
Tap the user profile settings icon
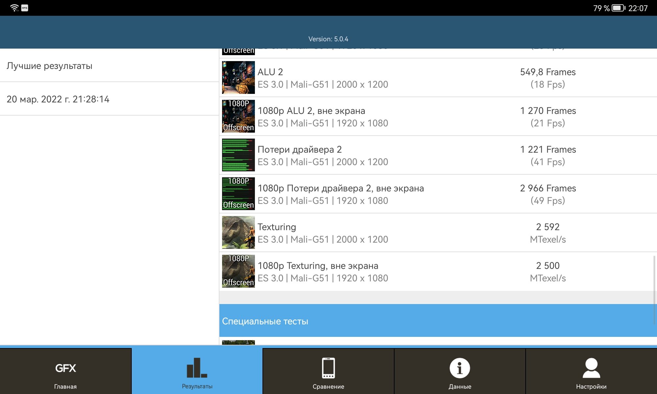pos(591,368)
